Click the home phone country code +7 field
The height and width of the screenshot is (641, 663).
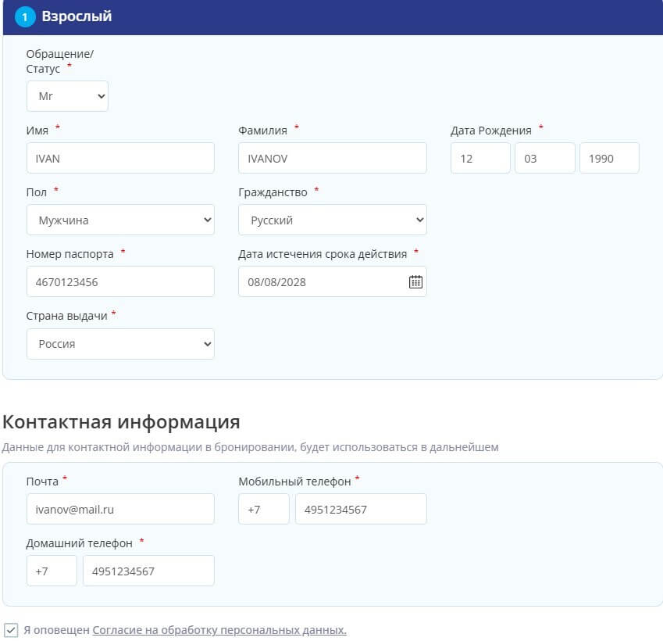(x=52, y=571)
